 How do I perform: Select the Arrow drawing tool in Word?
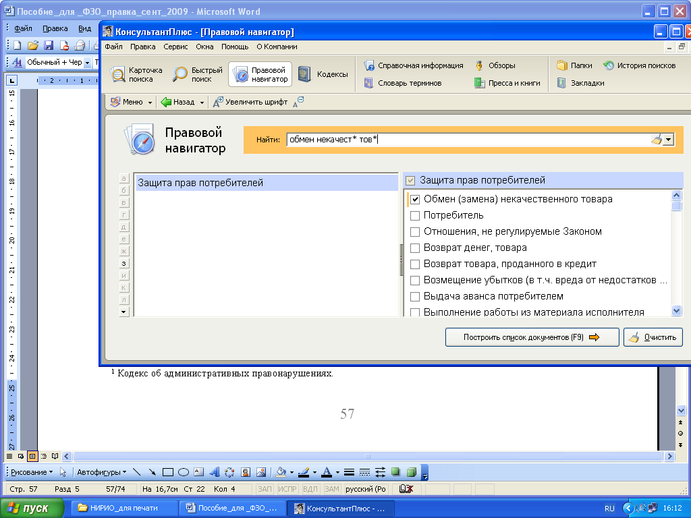(x=152, y=472)
